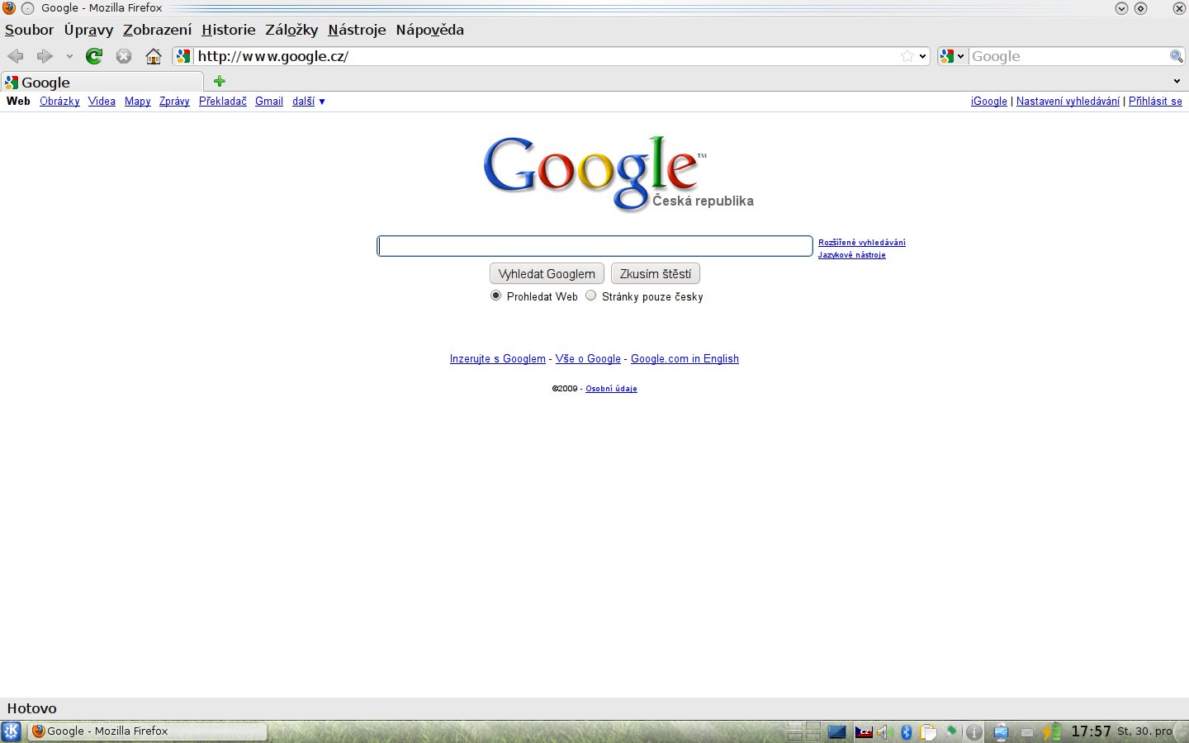Click the Zkusím štěstí button
Screen dimensions: 1189x743
(656, 274)
